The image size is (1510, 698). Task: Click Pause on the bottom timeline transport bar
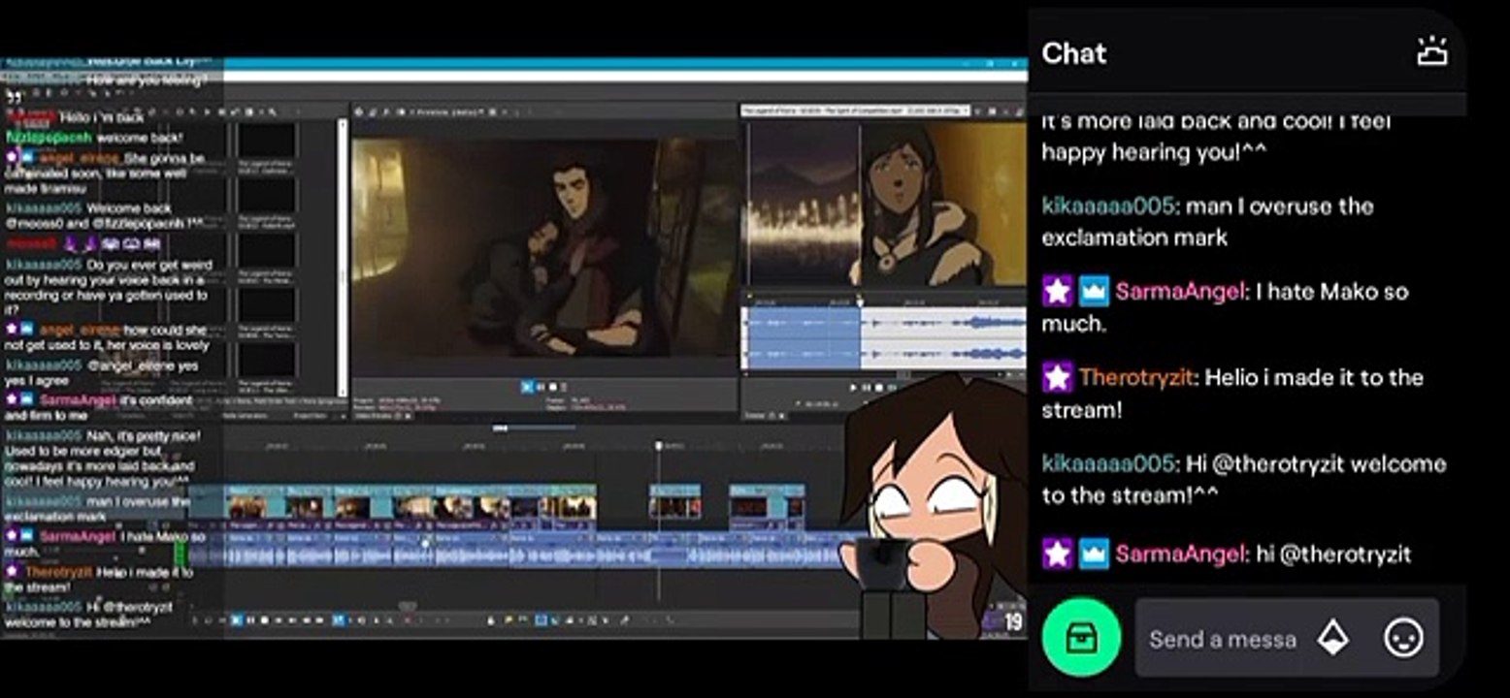point(250,619)
